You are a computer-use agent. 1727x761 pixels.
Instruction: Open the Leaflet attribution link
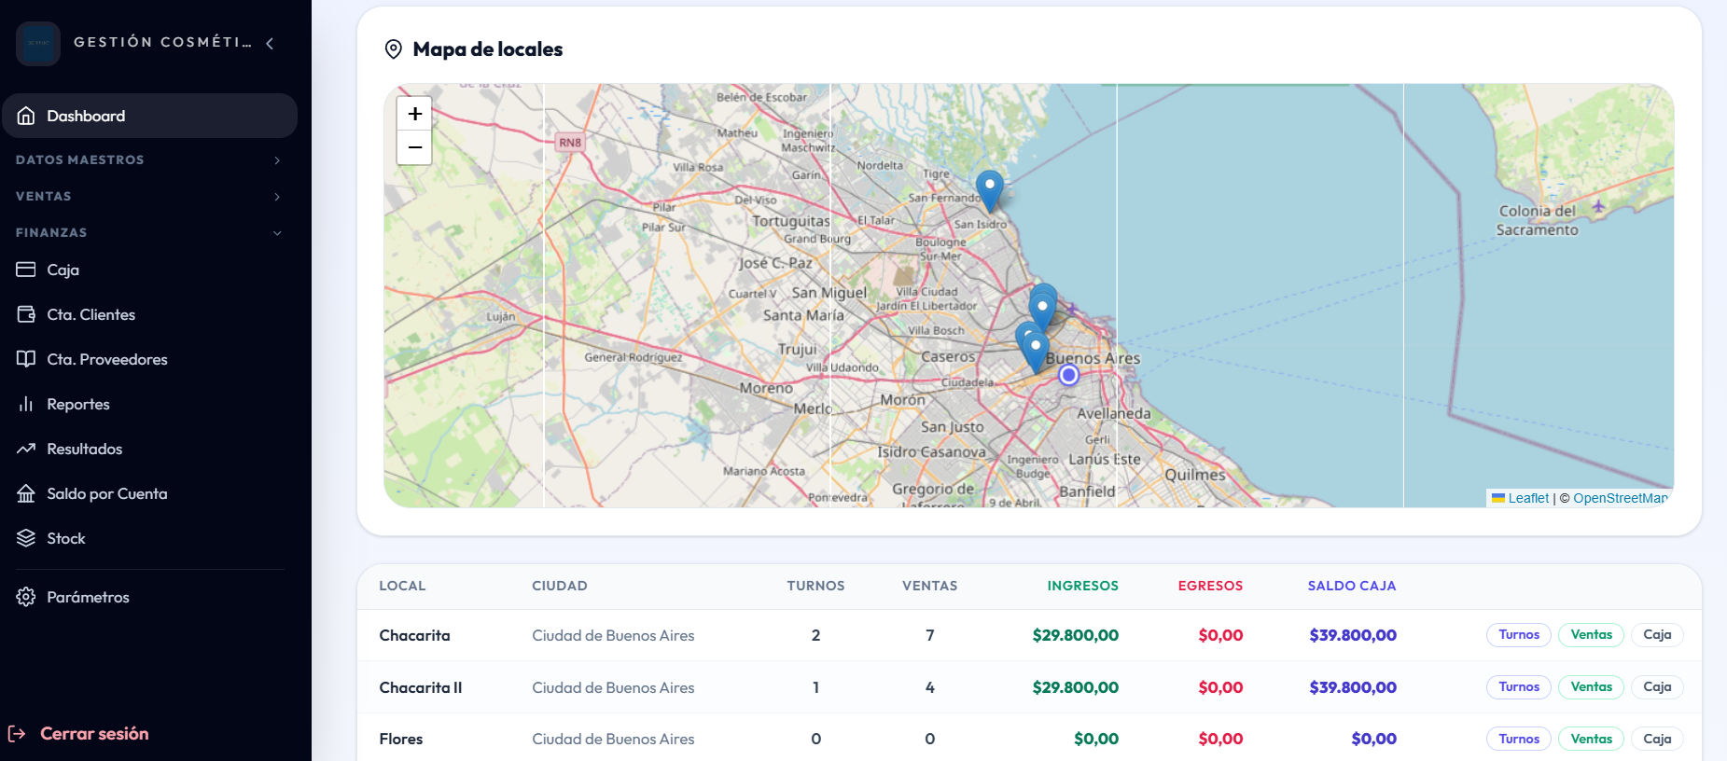(x=1521, y=498)
